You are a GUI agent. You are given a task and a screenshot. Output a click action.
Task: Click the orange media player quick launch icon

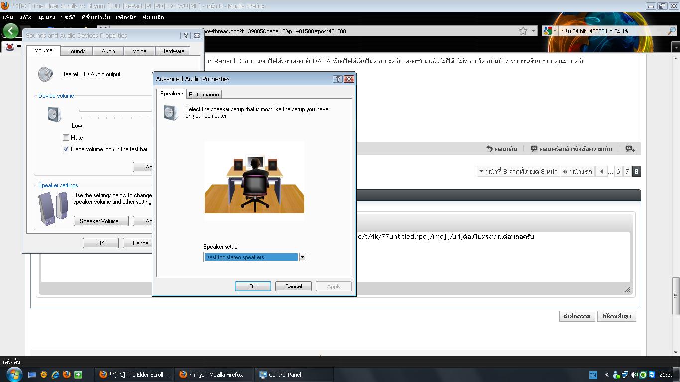44,375
